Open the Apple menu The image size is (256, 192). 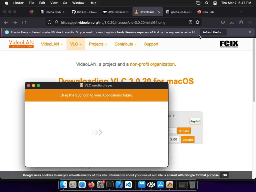tap(6, 3)
